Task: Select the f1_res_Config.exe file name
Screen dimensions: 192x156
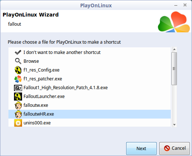Action: [42, 70]
